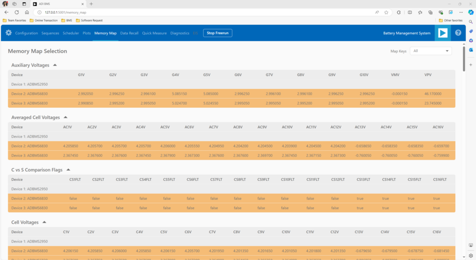Click the Stop Freerun button

[x=217, y=33]
